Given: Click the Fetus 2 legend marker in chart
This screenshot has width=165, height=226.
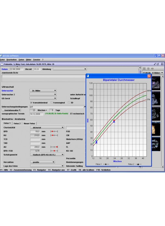Looking at the screenshot, I should [x=138, y=164].
